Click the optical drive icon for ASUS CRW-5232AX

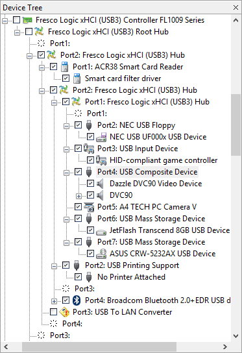101,254
